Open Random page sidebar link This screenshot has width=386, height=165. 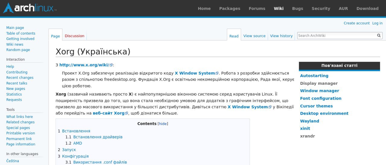tap(18, 50)
